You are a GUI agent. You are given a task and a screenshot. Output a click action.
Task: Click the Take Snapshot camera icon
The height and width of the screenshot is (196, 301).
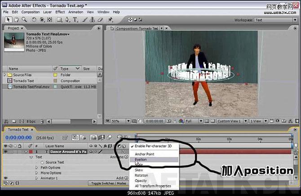pos(168,121)
